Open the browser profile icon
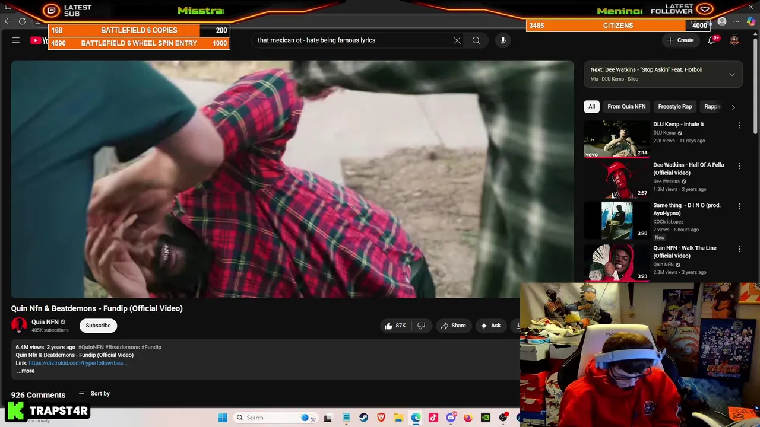760x427 pixels. [722, 22]
